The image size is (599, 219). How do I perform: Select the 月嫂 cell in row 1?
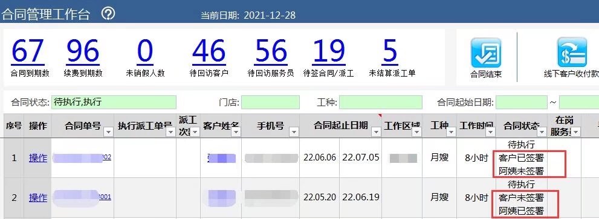point(439,157)
